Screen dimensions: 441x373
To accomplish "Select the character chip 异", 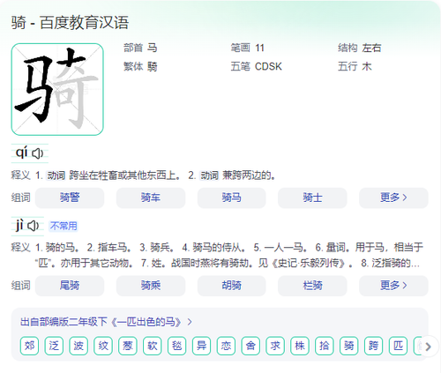I will [x=201, y=346].
